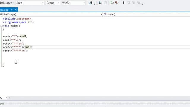Comment out the selected lines
190x107 pixels.
pos(112,3)
